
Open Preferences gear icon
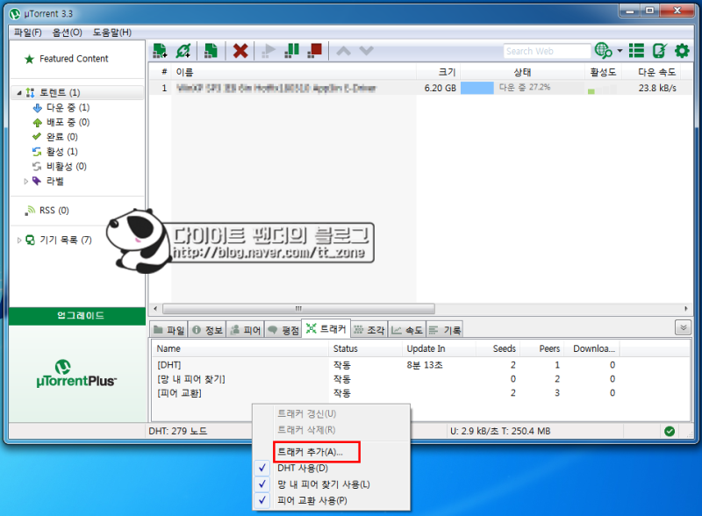pyautogui.click(x=682, y=51)
